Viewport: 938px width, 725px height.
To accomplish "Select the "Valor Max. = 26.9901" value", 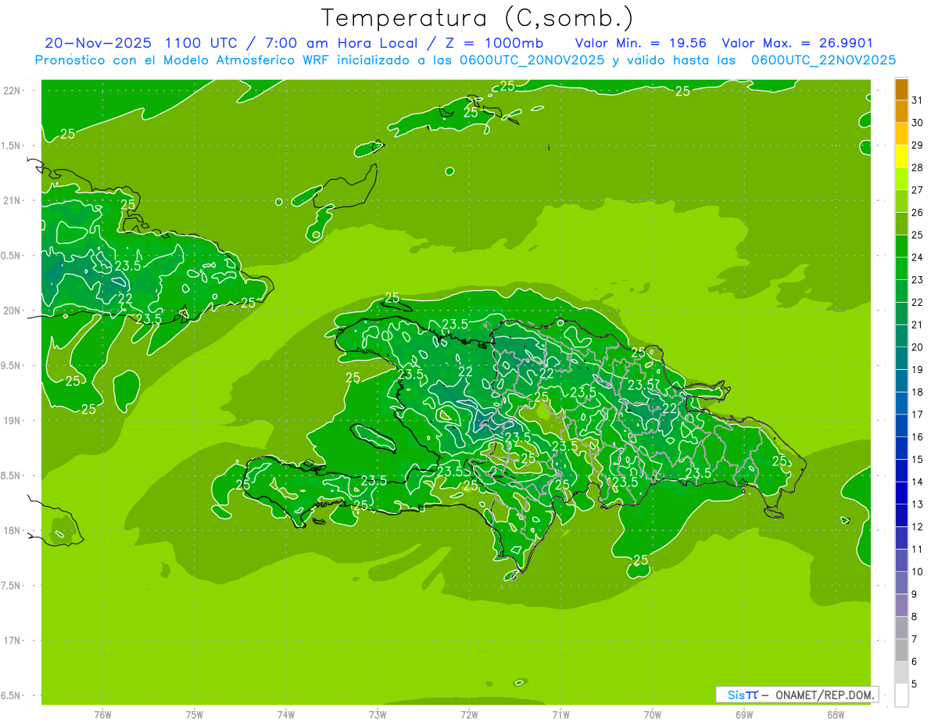I will pyautogui.click(x=797, y=42).
